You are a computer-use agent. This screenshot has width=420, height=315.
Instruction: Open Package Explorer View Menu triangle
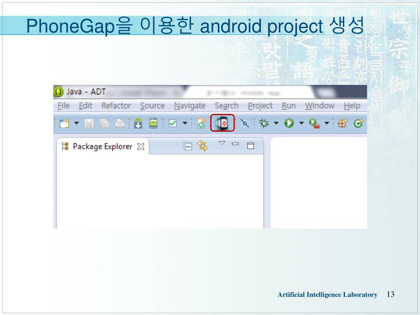pyautogui.click(x=222, y=143)
